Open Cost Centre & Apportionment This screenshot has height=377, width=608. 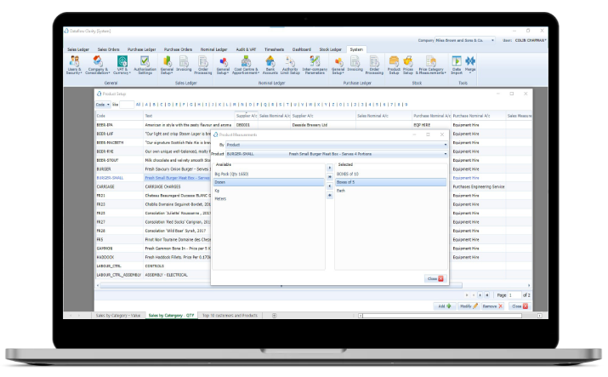click(x=246, y=65)
